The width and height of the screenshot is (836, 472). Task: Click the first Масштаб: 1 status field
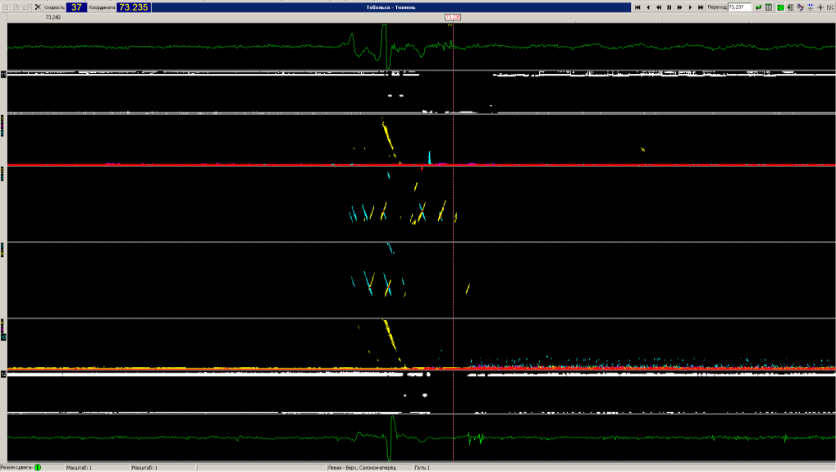(x=79, y=467)
